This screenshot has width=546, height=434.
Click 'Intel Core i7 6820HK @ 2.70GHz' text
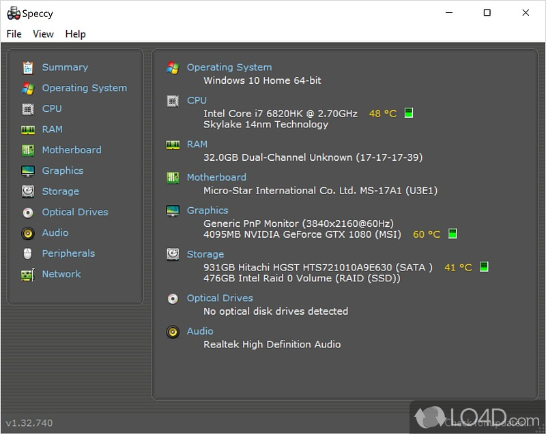point(281,113)
